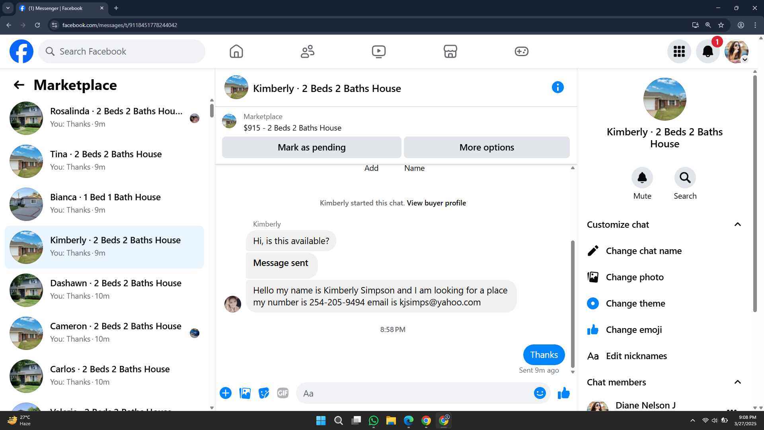The image size is (764, 430).
Task: Click the house thumbnail in the chat header
Action: pyautogui.click(x=236, y=87)
